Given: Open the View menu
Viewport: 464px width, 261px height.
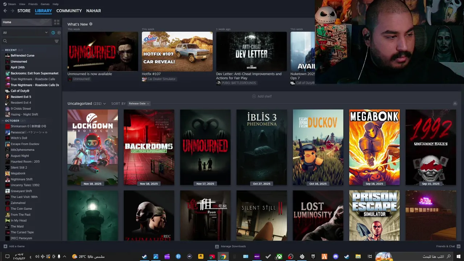Looking at the screenshot, I should coord(22,4).
